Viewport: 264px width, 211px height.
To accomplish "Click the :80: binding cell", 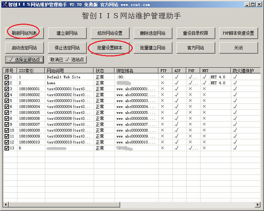I will (121, 77).
